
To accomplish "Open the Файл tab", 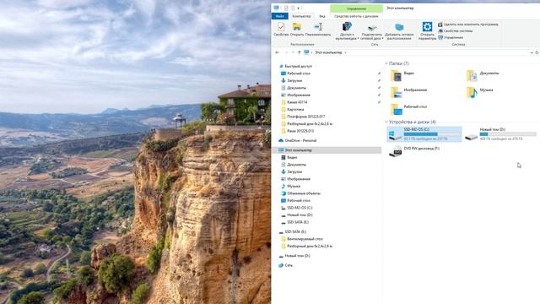I will click(279, 16).
